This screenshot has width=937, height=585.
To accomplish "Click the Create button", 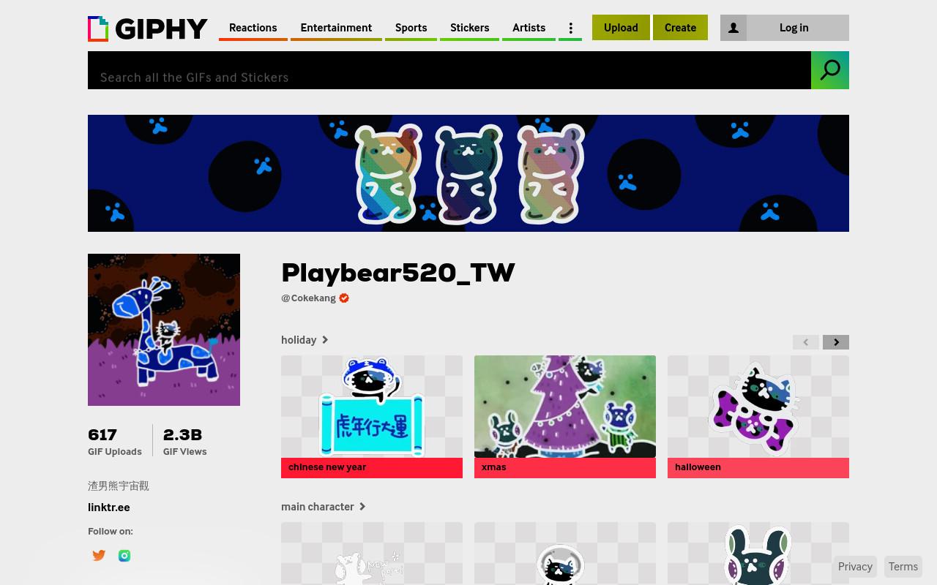I will 680,28.
